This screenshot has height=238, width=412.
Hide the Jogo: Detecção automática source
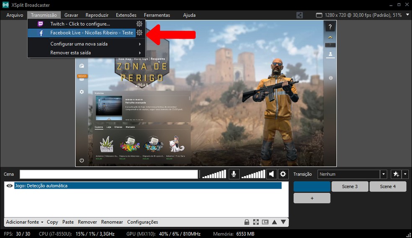tap(10, 186)
